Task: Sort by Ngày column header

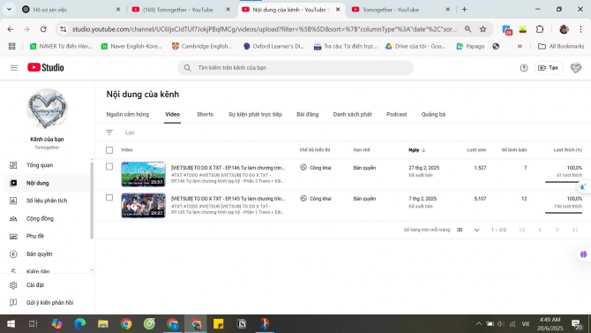Action: point(417,150)
